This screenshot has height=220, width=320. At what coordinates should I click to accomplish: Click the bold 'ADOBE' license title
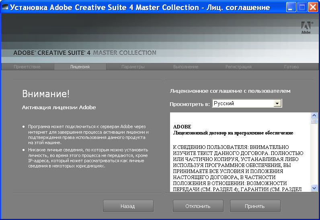point(182,127)
